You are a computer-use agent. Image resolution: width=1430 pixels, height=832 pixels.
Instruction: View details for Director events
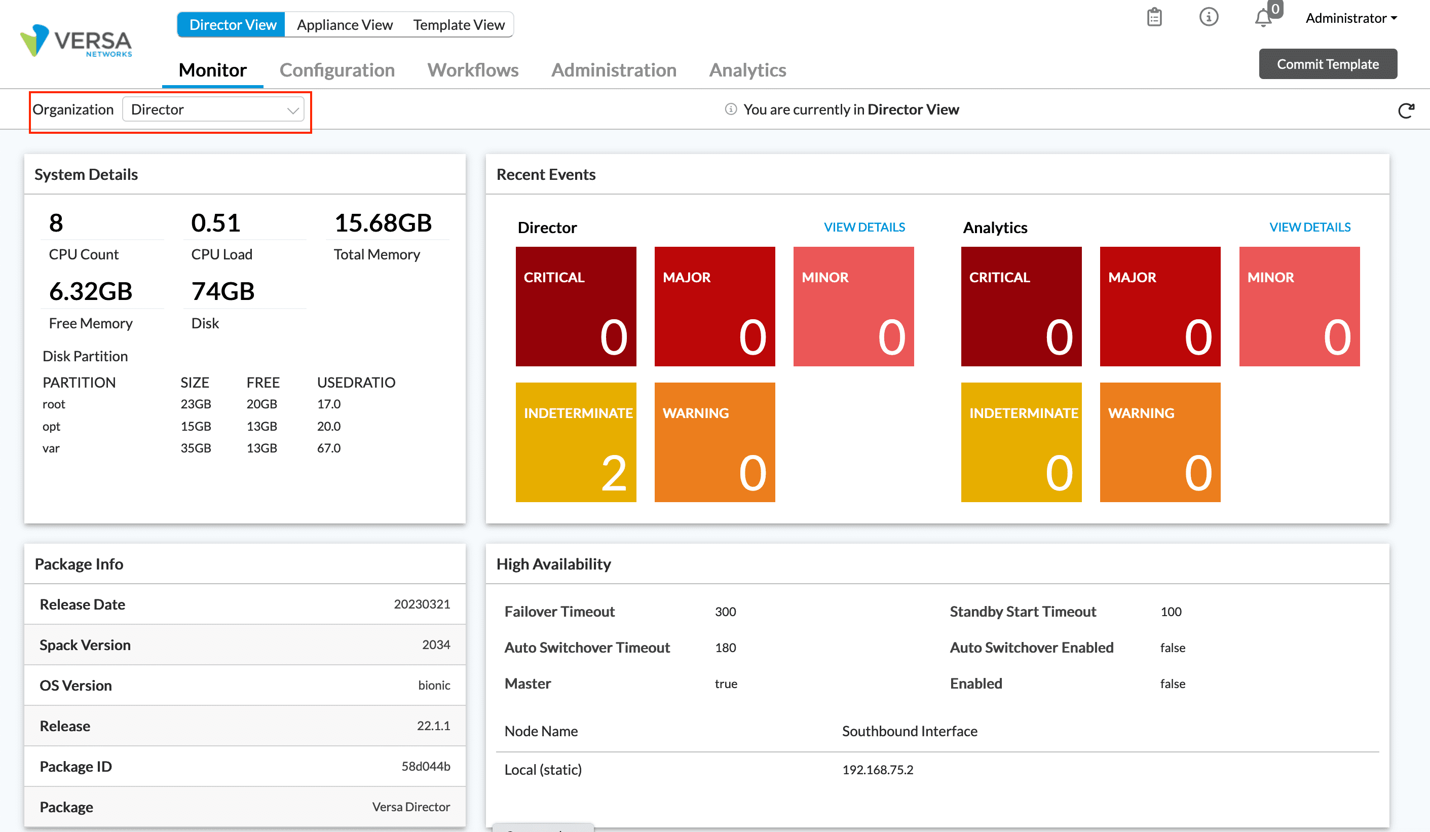pos(864,227)
